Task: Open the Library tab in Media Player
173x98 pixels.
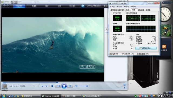Action: [x=34, y=6]
